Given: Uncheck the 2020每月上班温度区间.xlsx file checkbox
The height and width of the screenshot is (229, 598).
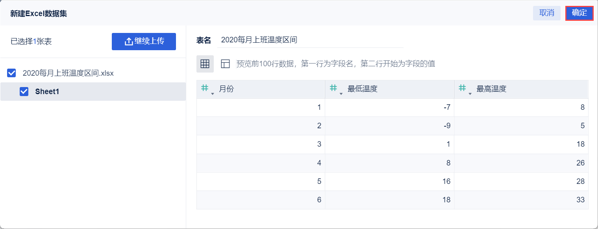Looking at the screenshot, I should click(x=12, y=73).
